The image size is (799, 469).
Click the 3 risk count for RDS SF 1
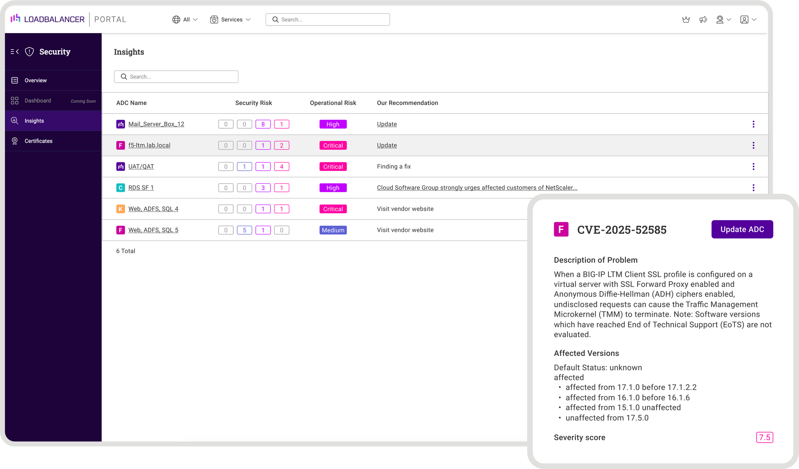(263, 188)
